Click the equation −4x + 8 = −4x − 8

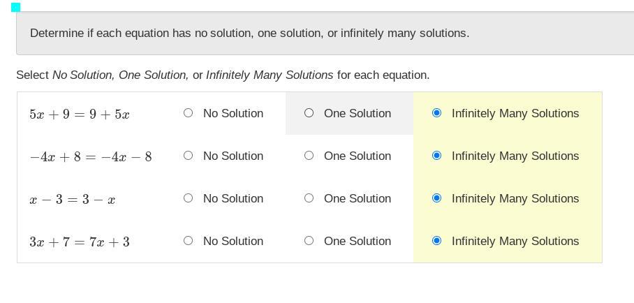(x=91, y=156)
